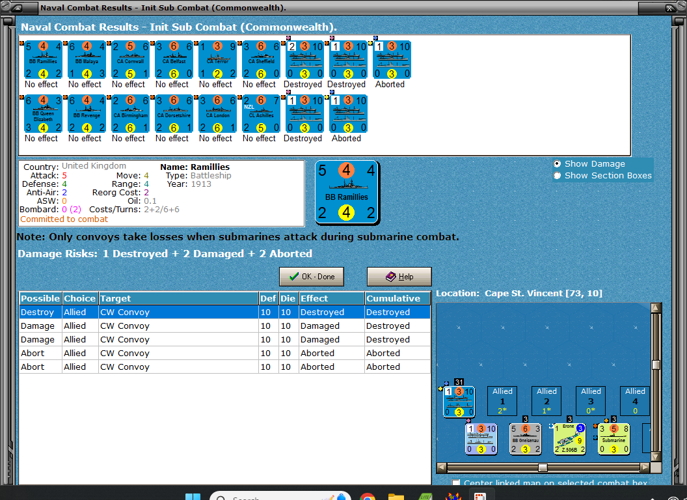Select the Submarine counter on the map
Image resolution: width=687 pixels, height=500 pixels.
614,439
